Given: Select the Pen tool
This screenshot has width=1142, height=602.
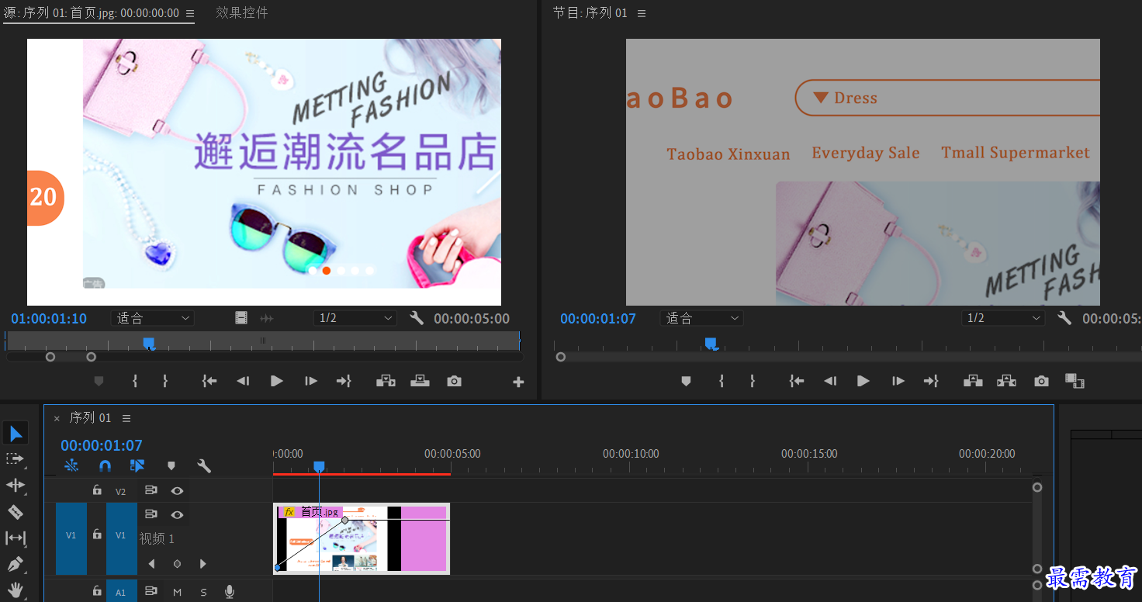Looking at the screenshot, I should 16,565.
